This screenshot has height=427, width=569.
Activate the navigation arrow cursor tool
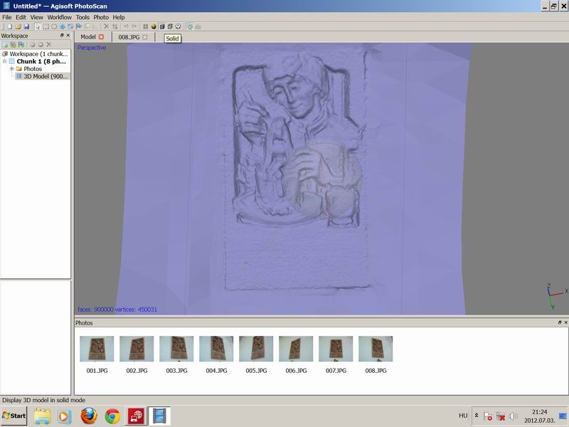(38, 26)
